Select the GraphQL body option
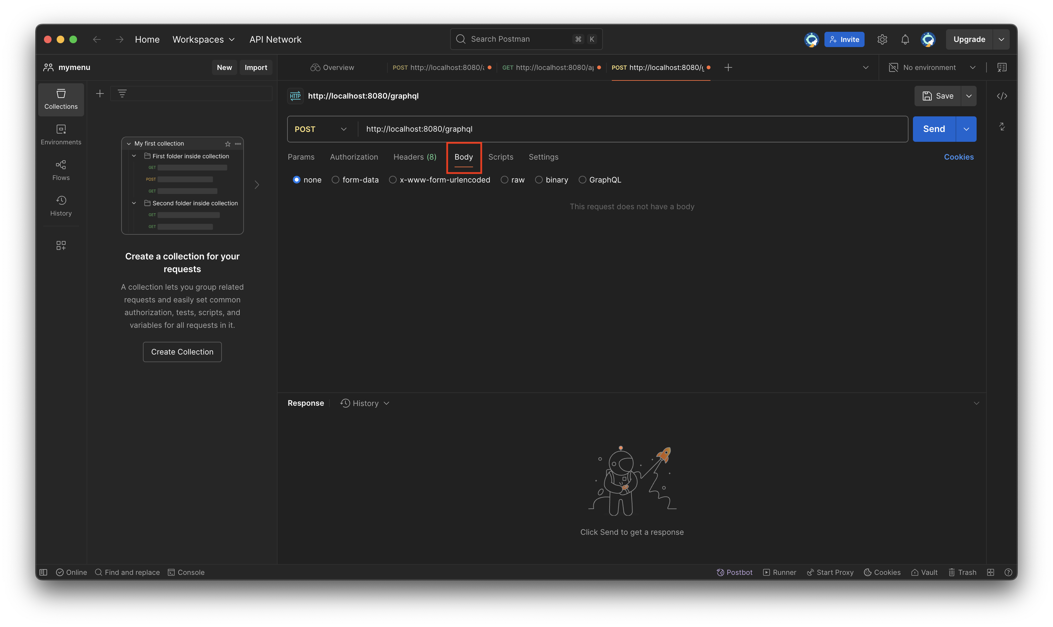Screen dimensions: 1053x627 pyautogui.click(x=582, y=180)
